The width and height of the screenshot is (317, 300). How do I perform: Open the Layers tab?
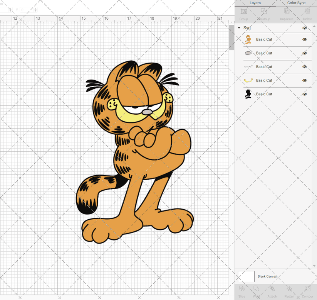(x=255, y=3)
